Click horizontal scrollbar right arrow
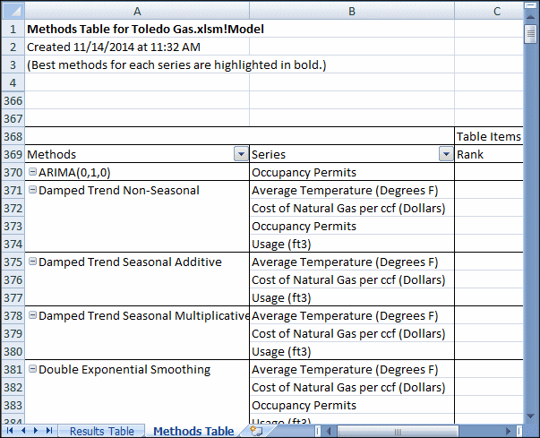Image resolution: width=540 pixels, height=438 pixels. click(508, 431)
